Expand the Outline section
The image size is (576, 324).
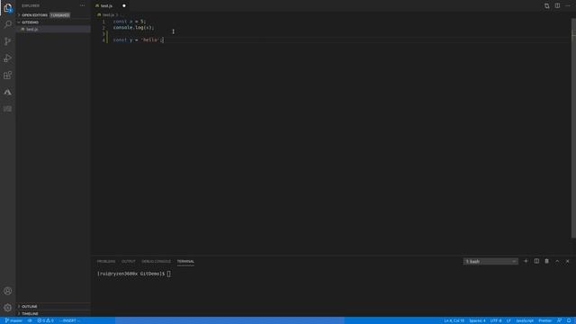29,306
